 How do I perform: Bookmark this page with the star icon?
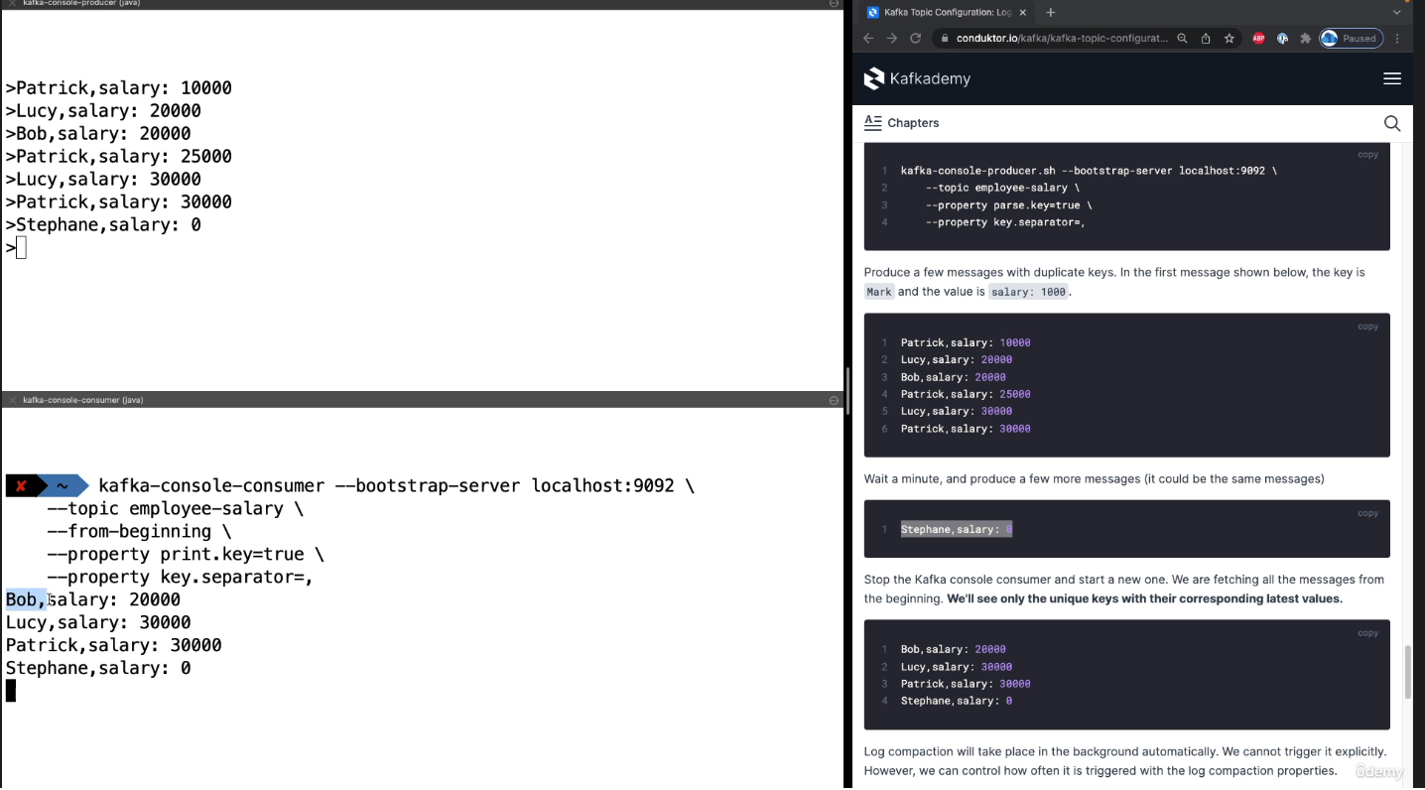tap(1230, 39)
